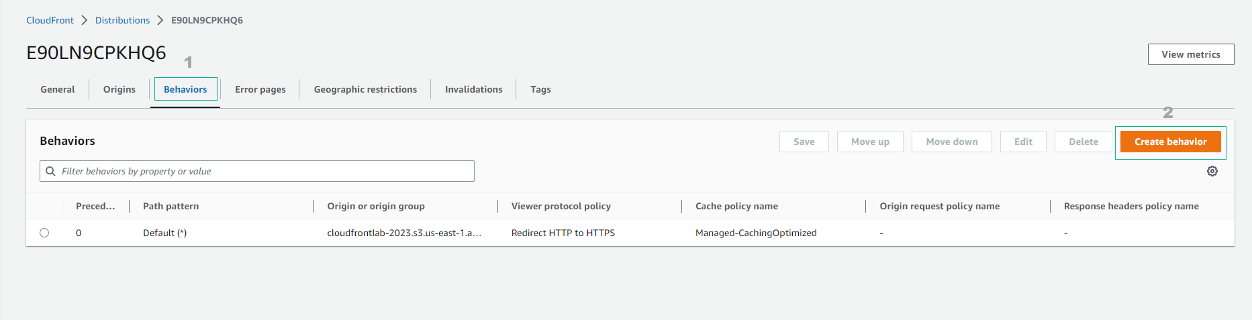This screenshot has width=1252, height=320.
Task: Click the Origin or origin group column header
Action: [376, 206]
